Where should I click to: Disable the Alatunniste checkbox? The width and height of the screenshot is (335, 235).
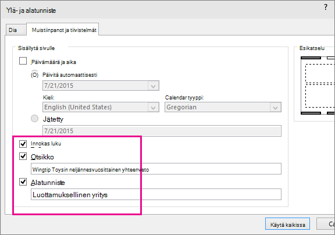[x=23, y=182]
